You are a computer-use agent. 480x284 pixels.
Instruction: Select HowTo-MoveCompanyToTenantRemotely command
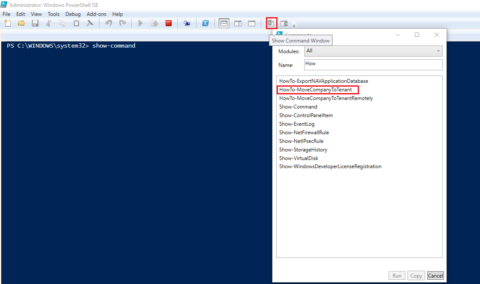[x=326, y=98]
